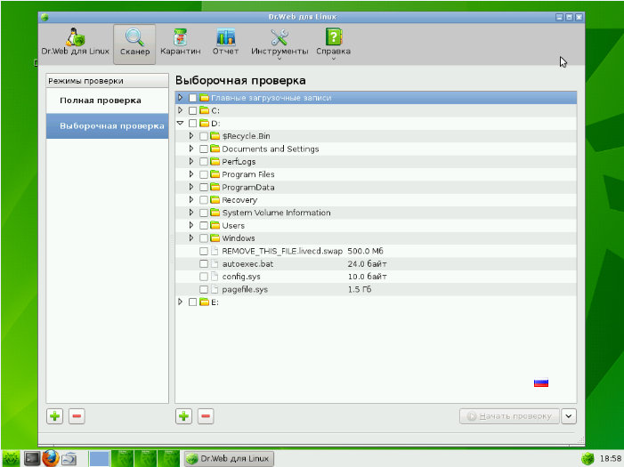Select the autoexec.bat file icon
The height and width of the screenshot is (467, 624).
pyautogui.click(x=215, y=263)
